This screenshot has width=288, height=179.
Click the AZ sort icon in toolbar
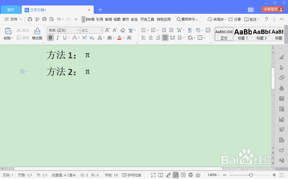[x=190, y=30]
